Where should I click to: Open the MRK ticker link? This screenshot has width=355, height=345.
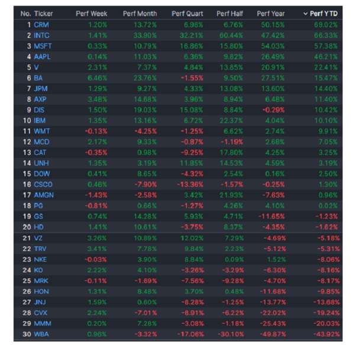pyautogui.click(x=41, y=280)
